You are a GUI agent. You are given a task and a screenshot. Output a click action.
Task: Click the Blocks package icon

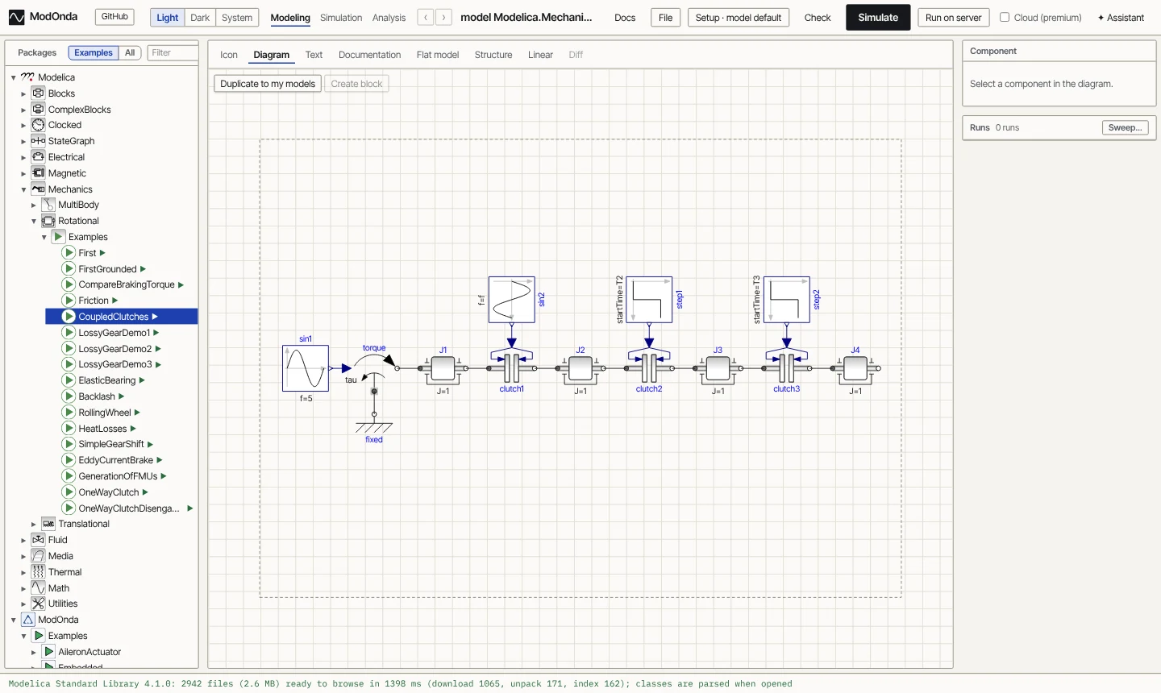[38, 93]
